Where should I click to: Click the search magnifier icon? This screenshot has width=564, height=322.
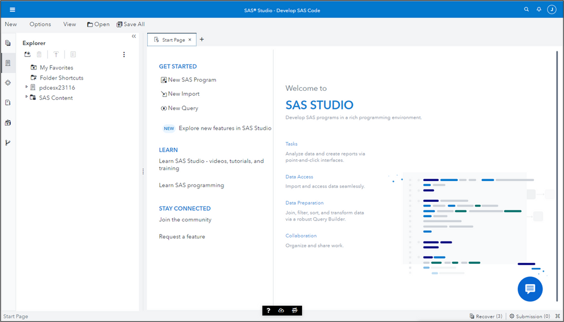click(x=527, y=10)
